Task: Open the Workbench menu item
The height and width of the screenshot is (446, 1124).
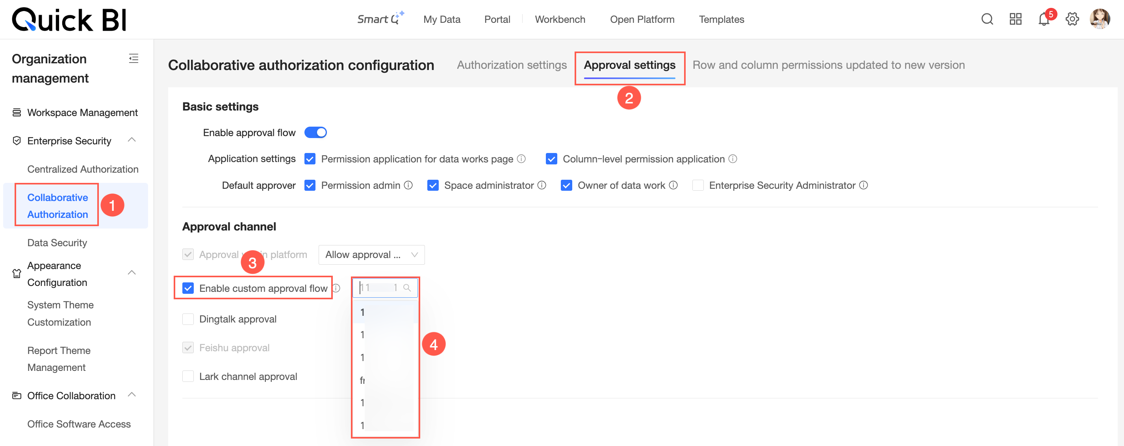Action: [x=560, y=19]
